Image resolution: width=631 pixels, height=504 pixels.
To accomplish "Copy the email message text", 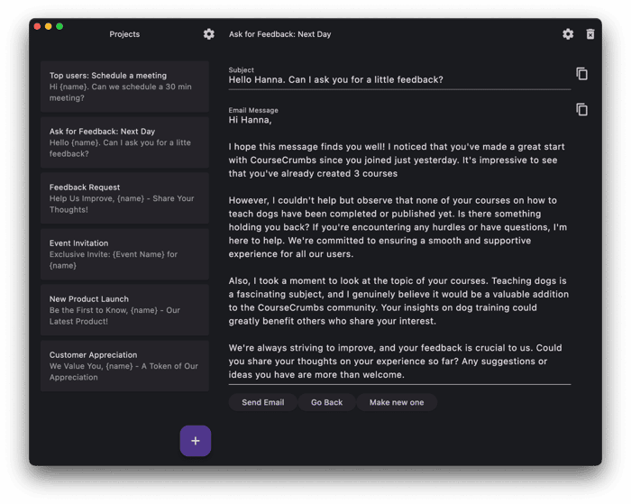I will point(582,109).
